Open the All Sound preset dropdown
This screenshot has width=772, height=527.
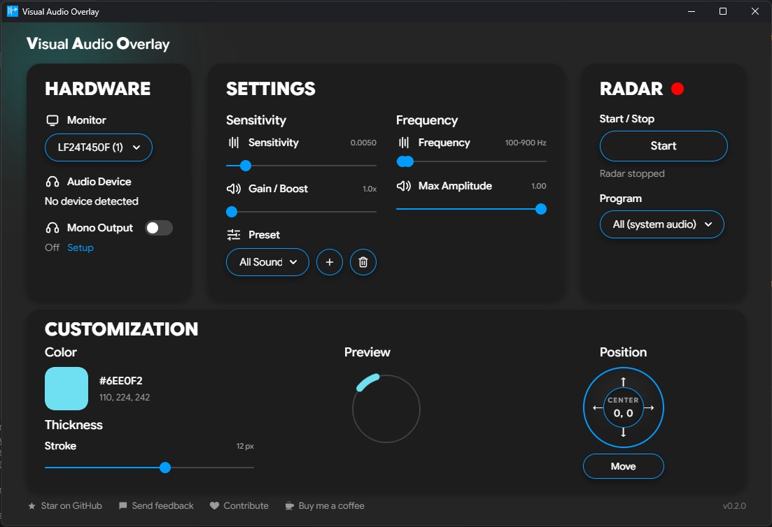pos(267,262)
